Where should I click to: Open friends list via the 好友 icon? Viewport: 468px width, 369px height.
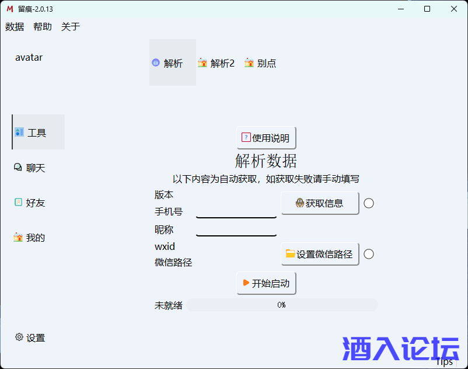tap(19, 202)
